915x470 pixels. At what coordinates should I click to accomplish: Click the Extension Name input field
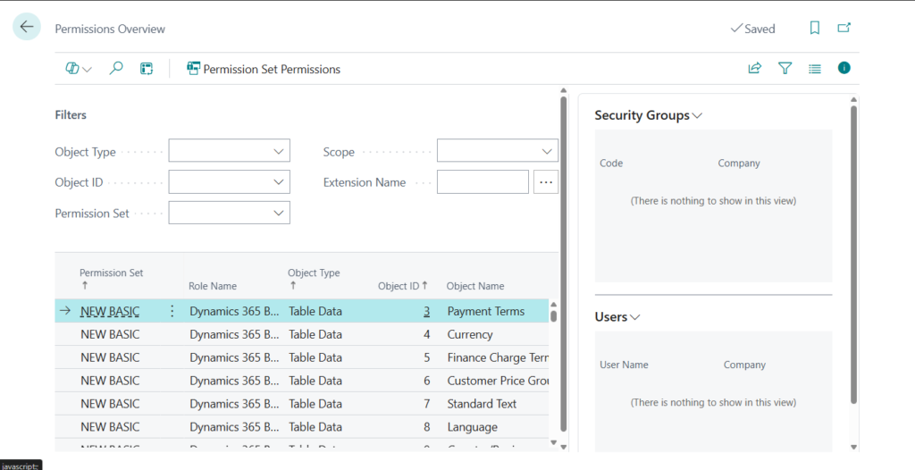[483, 182]
